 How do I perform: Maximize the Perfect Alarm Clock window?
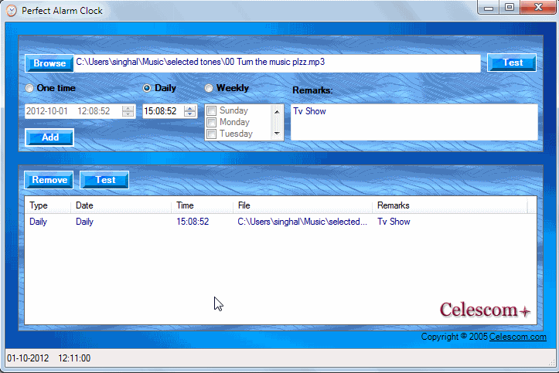pyautogui.click(x=510, y=8)
